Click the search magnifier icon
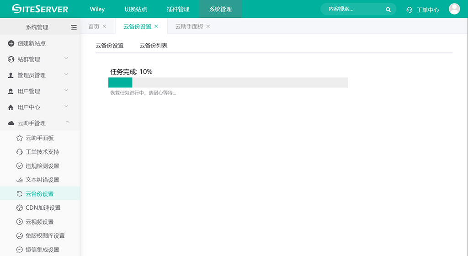The image size is (468, 256). [388, 9]
